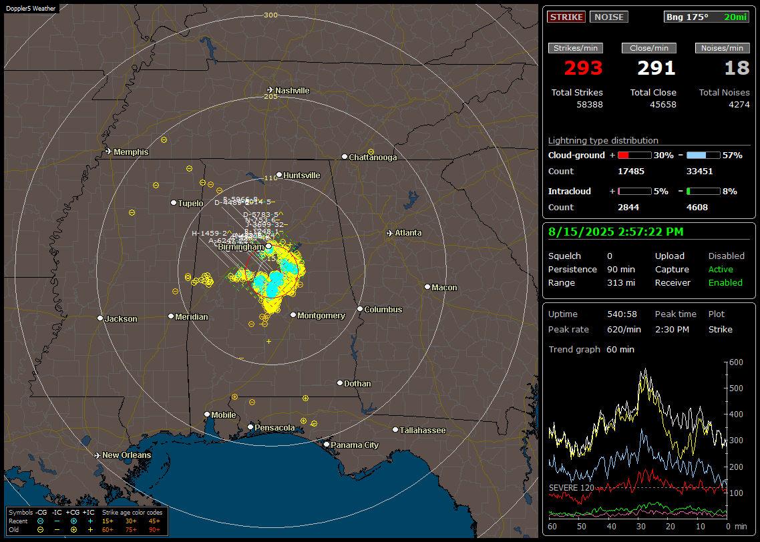Click the New Orleans airport icon
The width and height of the screenshot is (760, 542).
(x=98, y=455)
